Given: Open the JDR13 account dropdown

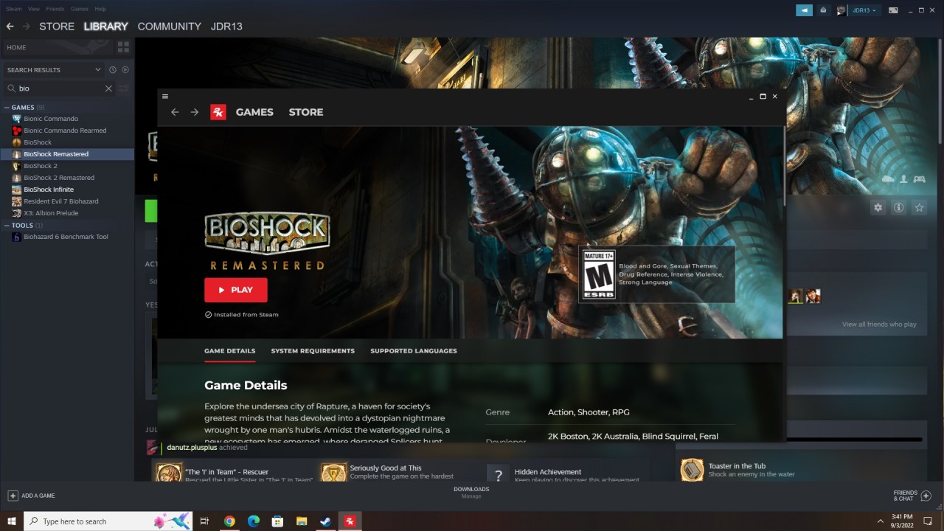Looking at the screenshot, I should (862, 10).
